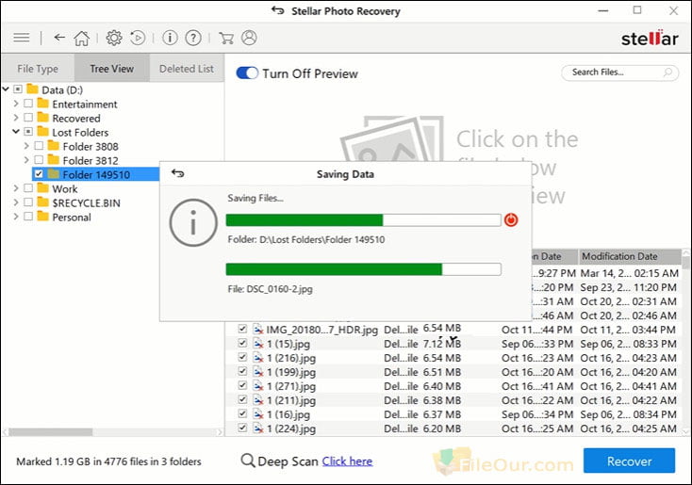
Task: Expand the Personal folder node
Action: click(x=16, y=217)
